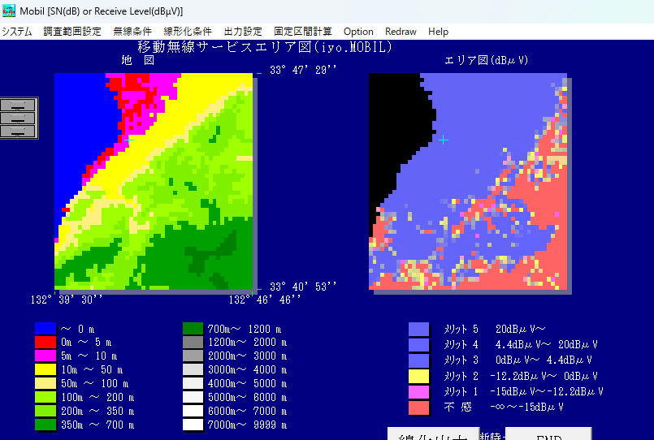Click cyan crosshair marker on terrain map
The image size is (654, 440).
click(x=129, y=140)
